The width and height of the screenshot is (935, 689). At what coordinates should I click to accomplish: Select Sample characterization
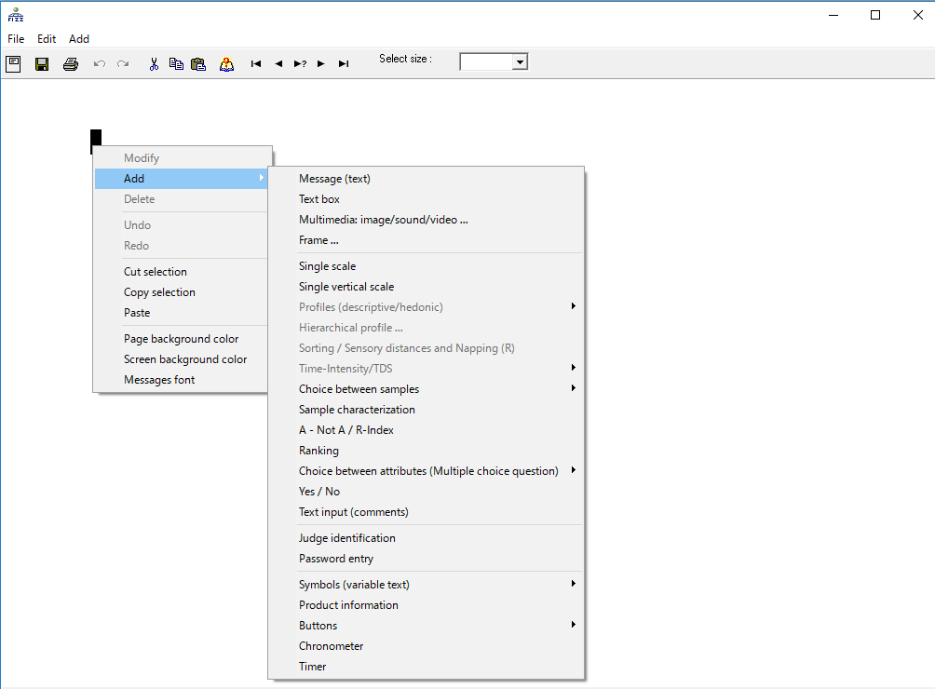coord(426,410)
